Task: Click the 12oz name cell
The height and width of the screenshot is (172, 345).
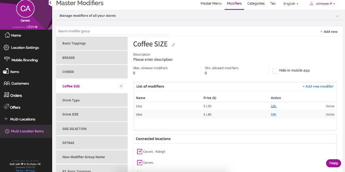Action: pos(139,106)
